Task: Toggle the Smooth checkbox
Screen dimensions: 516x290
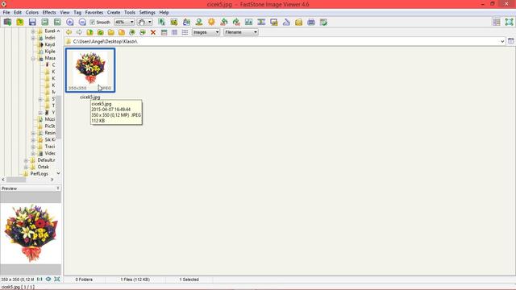Action: pos(93,22)
